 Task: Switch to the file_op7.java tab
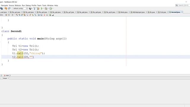70,12
